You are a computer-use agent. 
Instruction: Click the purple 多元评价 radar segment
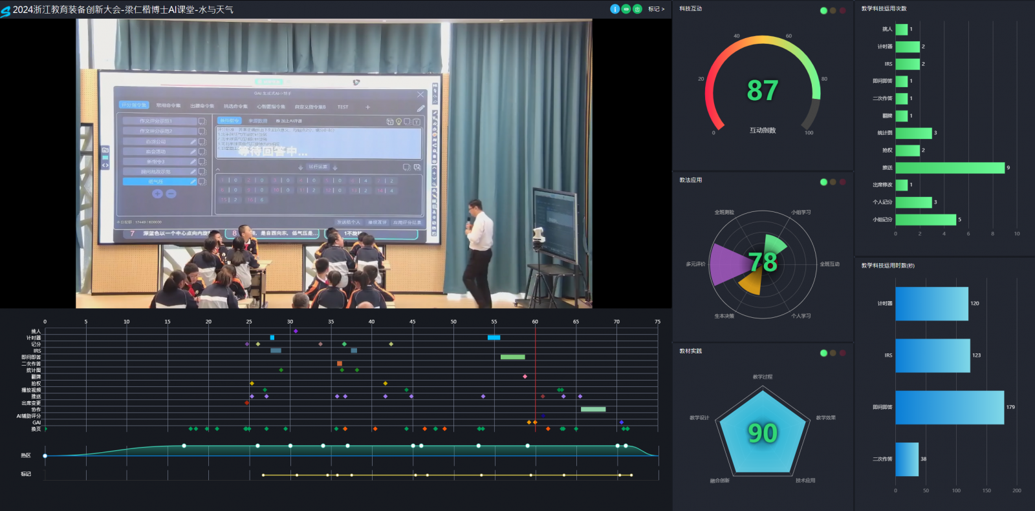728,264
